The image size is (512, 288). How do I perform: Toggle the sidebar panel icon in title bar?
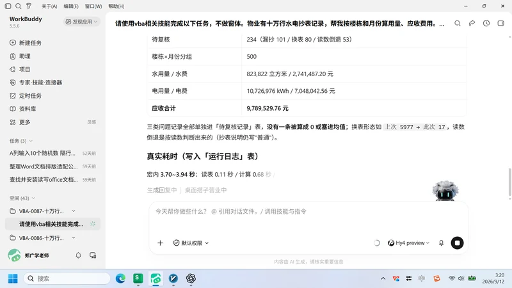coord(8,6)
